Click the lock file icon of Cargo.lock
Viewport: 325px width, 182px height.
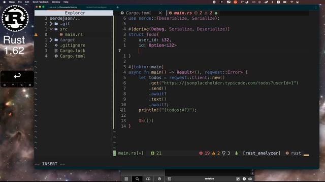point(56,51)
